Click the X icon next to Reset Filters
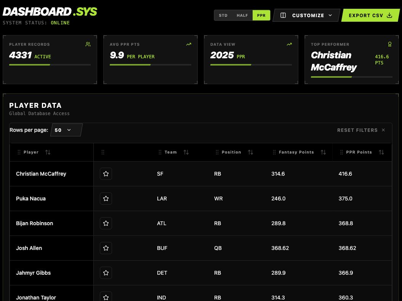402x301 pixels. click(383, 130)
